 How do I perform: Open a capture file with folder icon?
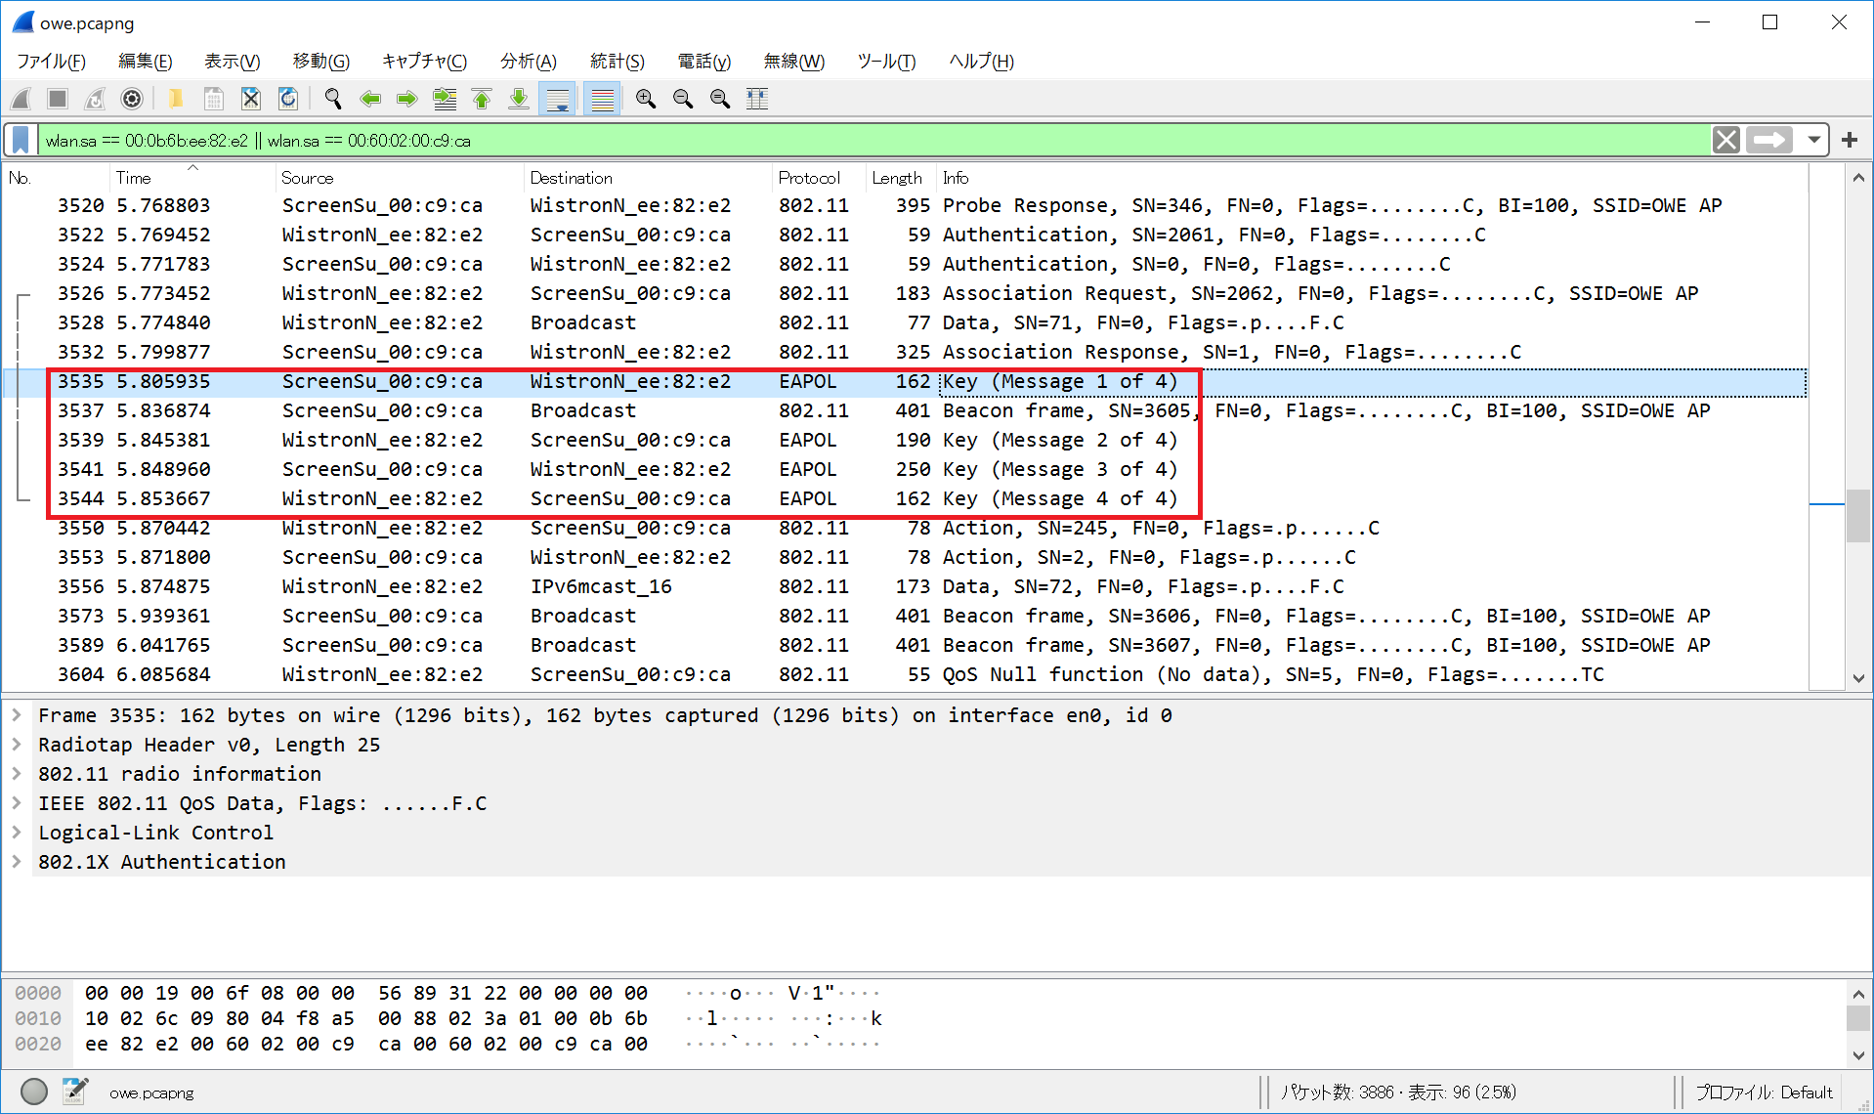(x=176, y=99)
